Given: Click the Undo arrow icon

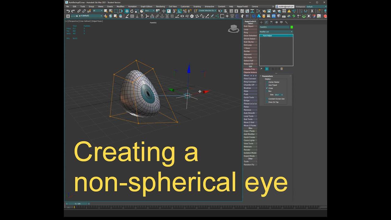Looking at the screenshot, I should (x=68, y=11).
